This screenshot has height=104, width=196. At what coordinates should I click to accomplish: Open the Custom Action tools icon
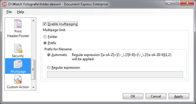point(18,80)
